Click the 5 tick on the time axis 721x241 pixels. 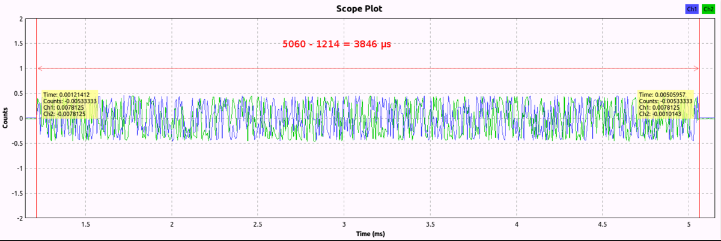pos(689,224)
